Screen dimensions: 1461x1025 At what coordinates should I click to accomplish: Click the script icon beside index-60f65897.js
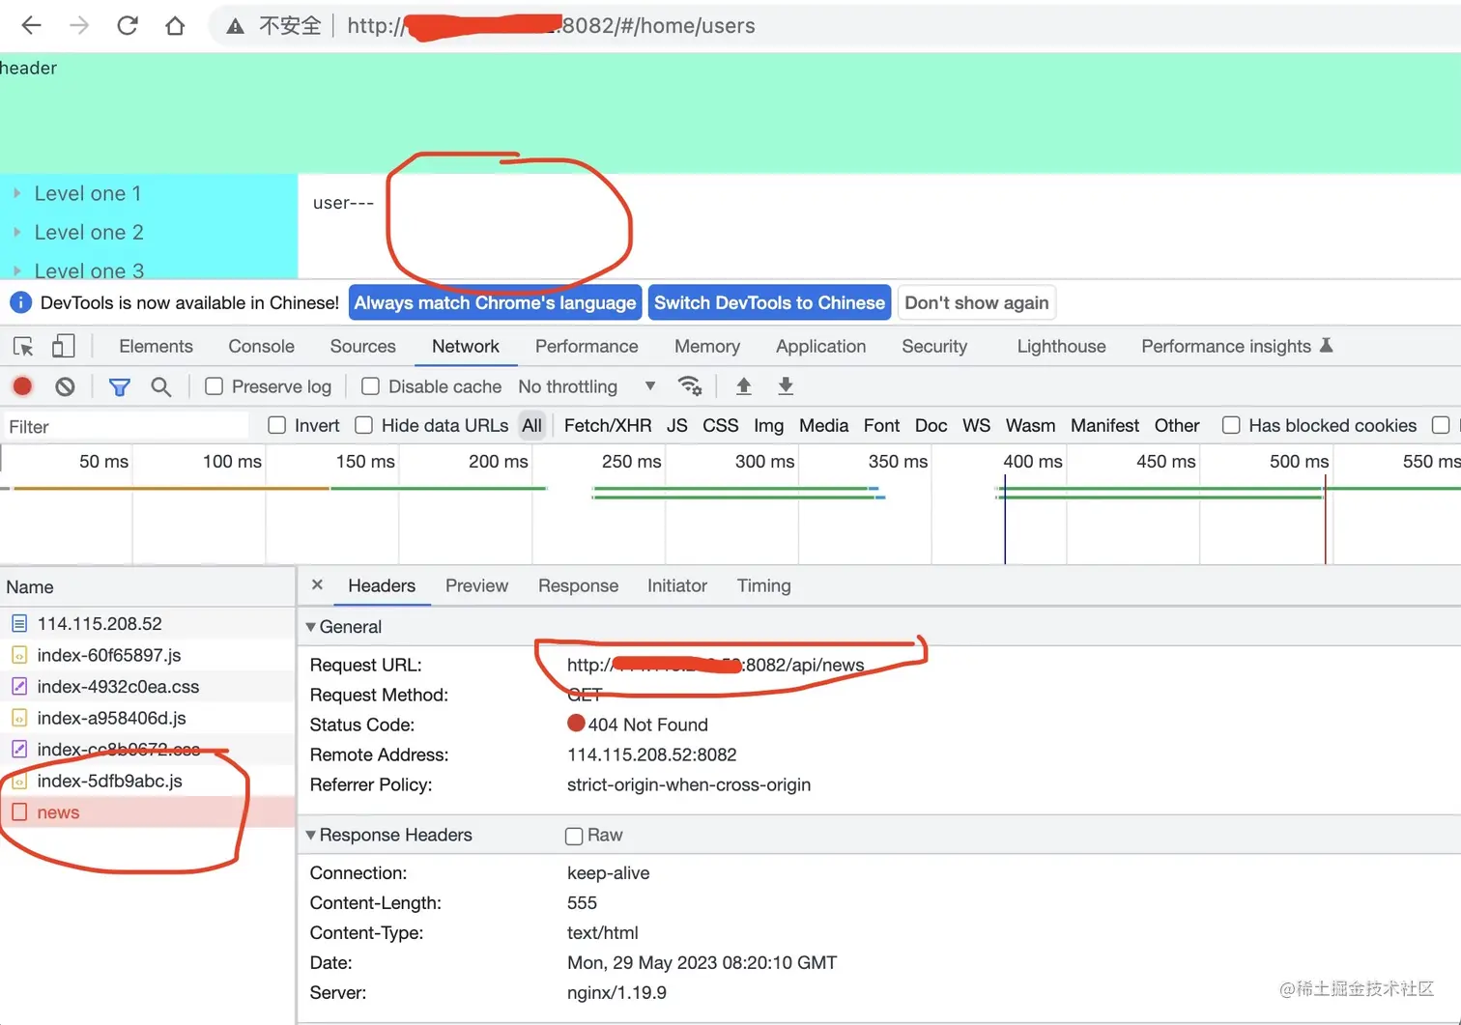tap(19, 655)
